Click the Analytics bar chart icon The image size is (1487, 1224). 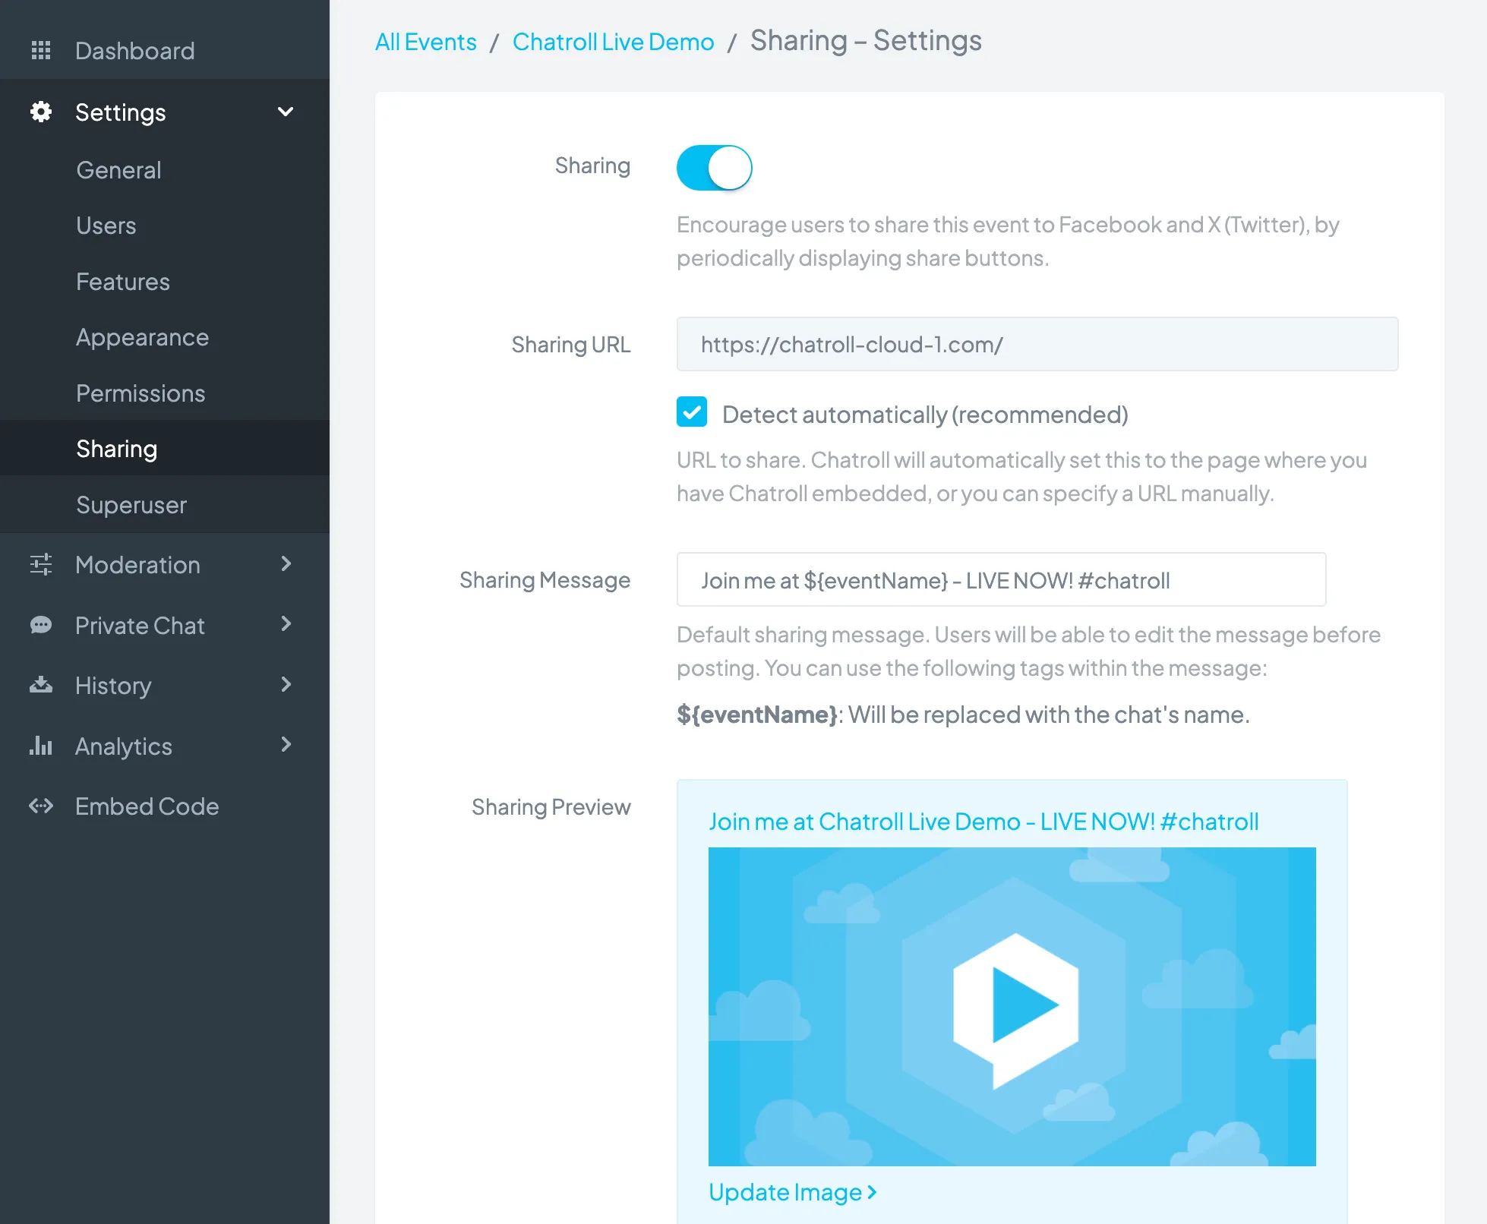tap(41, 746)
